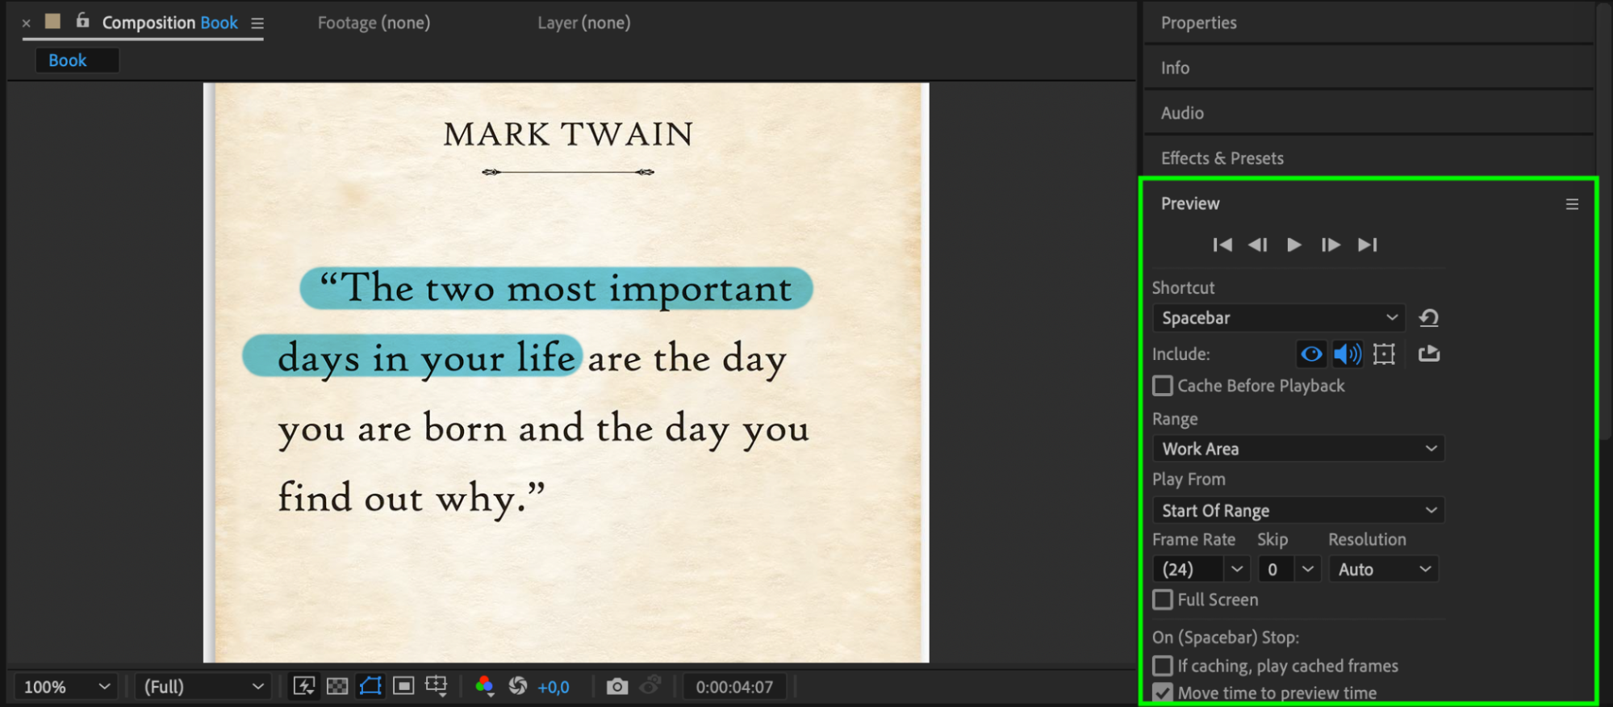Close the Composition Book panel tab
Image resolution: width=1613 pixels, height=707 pixels.
[x=27, y=23]
